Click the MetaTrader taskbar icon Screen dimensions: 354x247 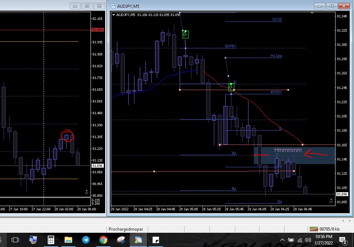pos(138,240)
